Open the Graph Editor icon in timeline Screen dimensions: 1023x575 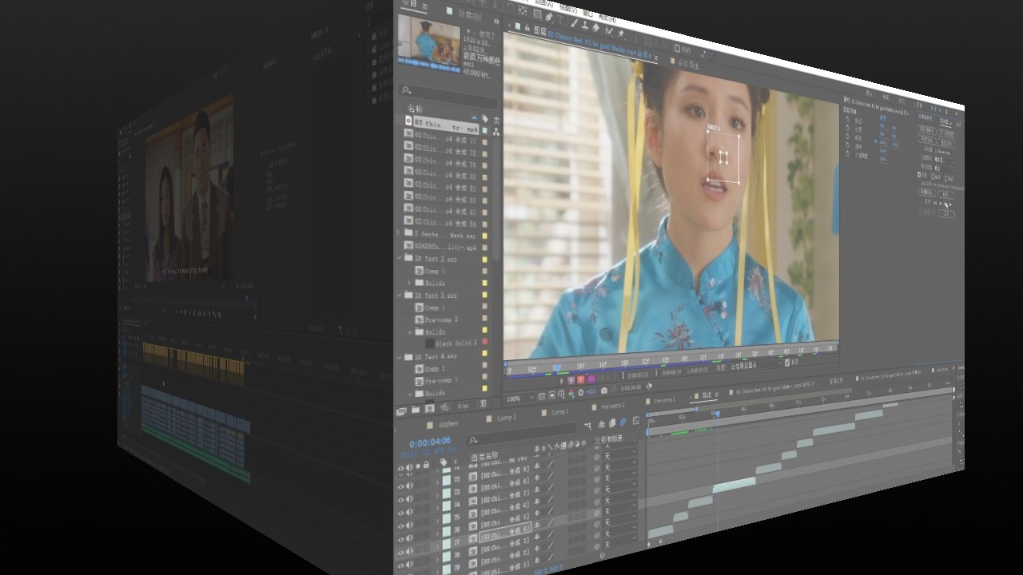coord(636,420)
